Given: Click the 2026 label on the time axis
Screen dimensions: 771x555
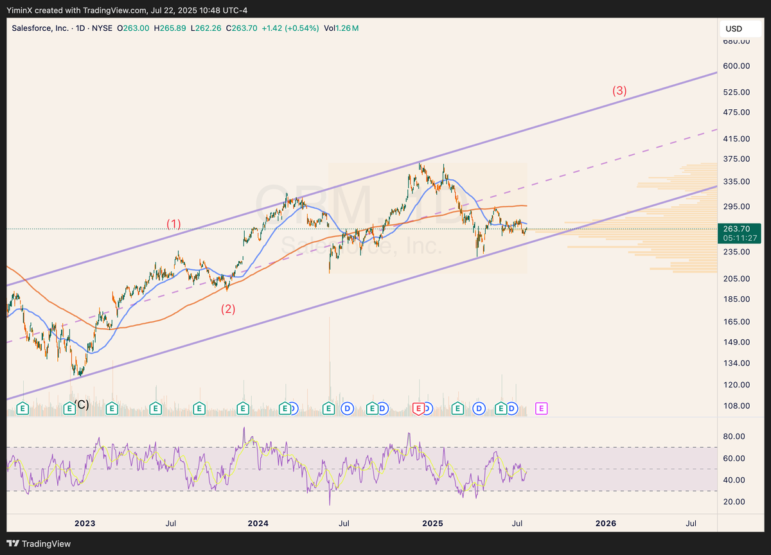Looking at the screenshot, I should [x=605, y=524].
